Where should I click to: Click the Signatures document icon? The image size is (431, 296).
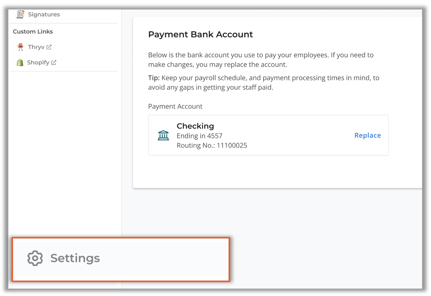pyautogui.click(x=20, y=14)
